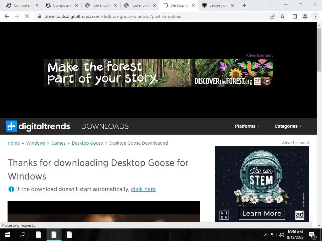Close the first Computer tab

tap(37, 5)
